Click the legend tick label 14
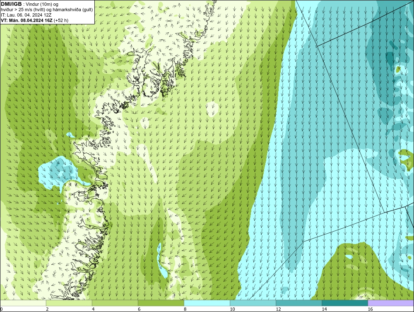 (x=324, y=309)
